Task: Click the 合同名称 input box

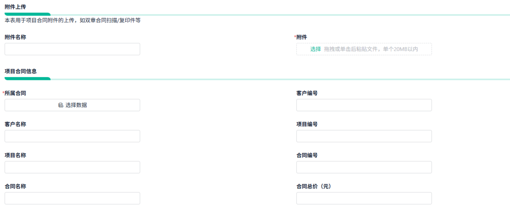Action: (x=72, y=198)
